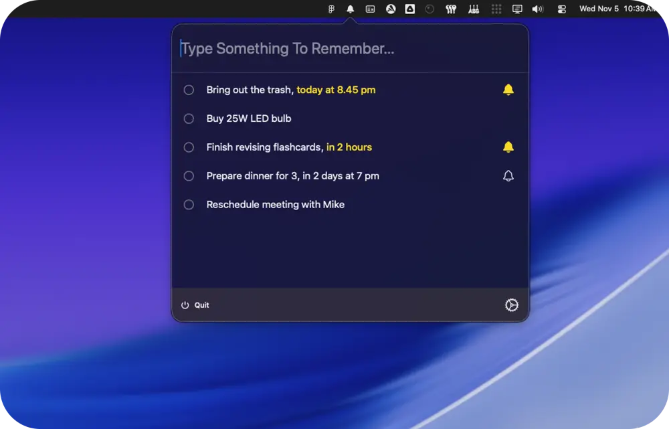Open Control Center toggles icon

[x=561, y=9]
